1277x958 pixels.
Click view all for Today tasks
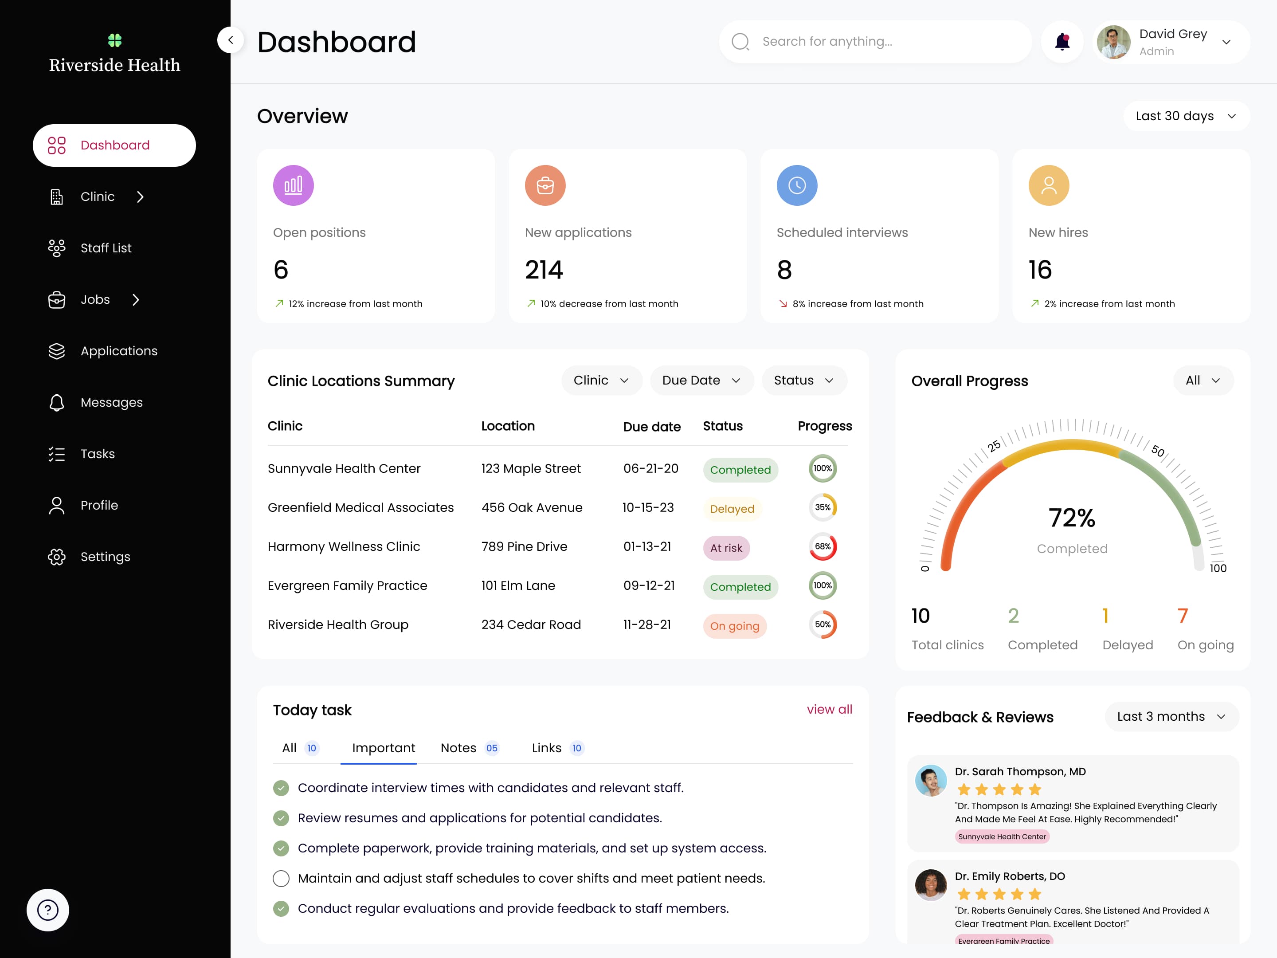point(829,710)
